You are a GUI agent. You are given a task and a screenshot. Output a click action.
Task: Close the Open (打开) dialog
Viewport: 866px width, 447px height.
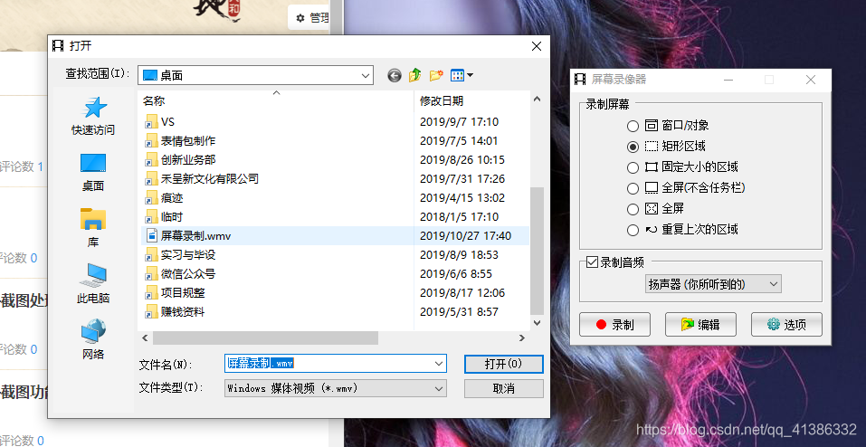click(537, 46)
